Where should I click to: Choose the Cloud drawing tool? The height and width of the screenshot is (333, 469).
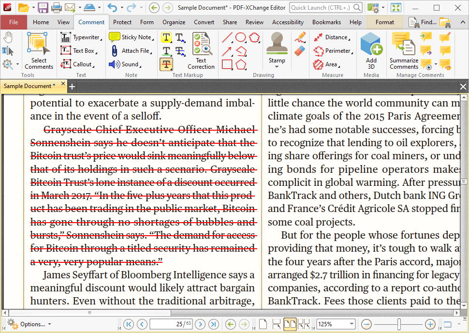pyautogui.click(x=254, y=38)
